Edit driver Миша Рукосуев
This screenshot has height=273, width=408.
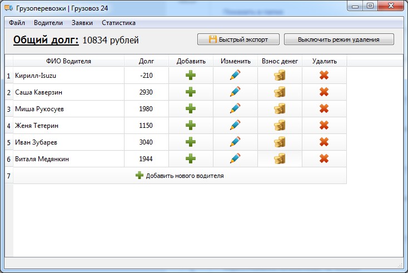[235, 108]
